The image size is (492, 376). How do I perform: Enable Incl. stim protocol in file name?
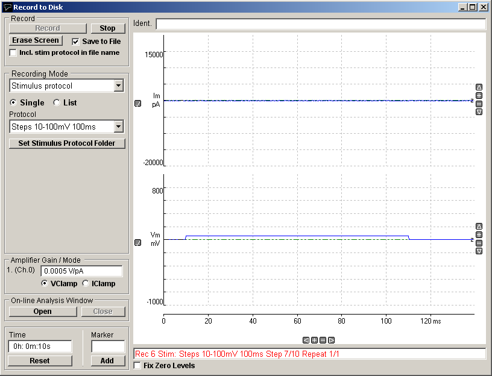point(12,52)
